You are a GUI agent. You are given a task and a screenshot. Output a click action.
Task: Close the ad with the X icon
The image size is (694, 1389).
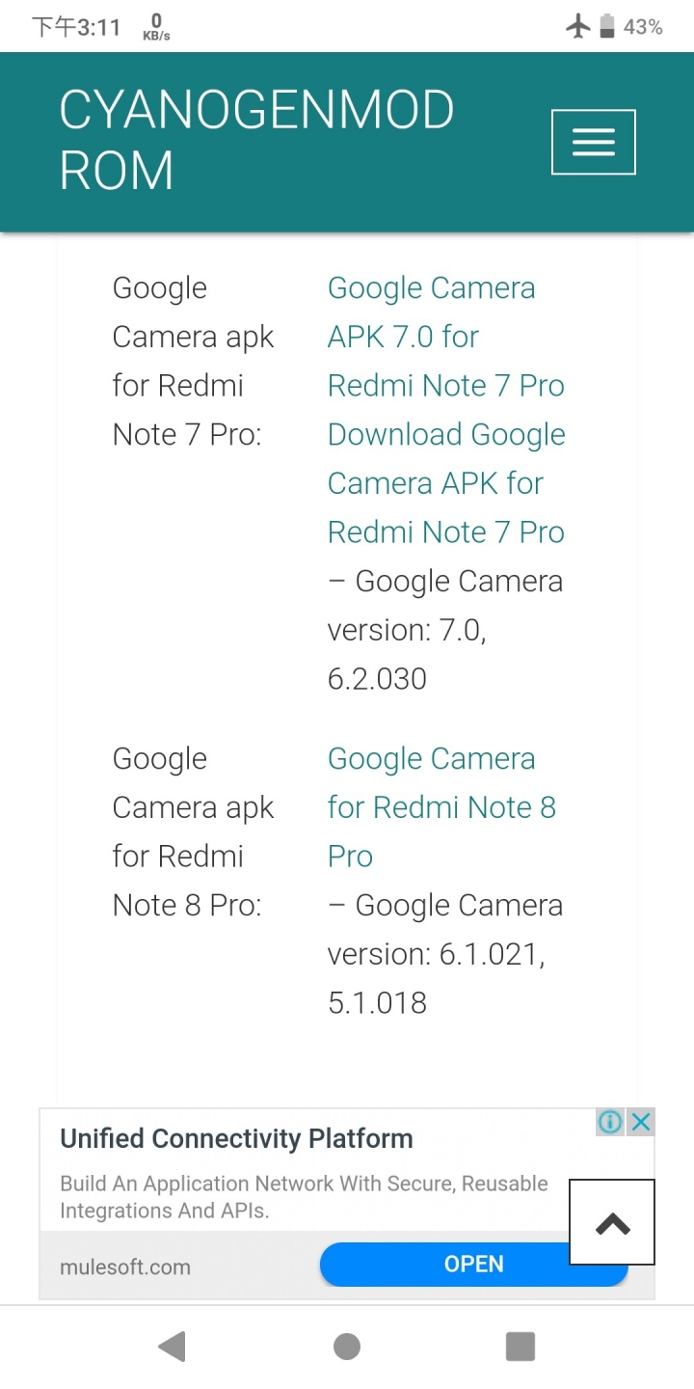641,1122
